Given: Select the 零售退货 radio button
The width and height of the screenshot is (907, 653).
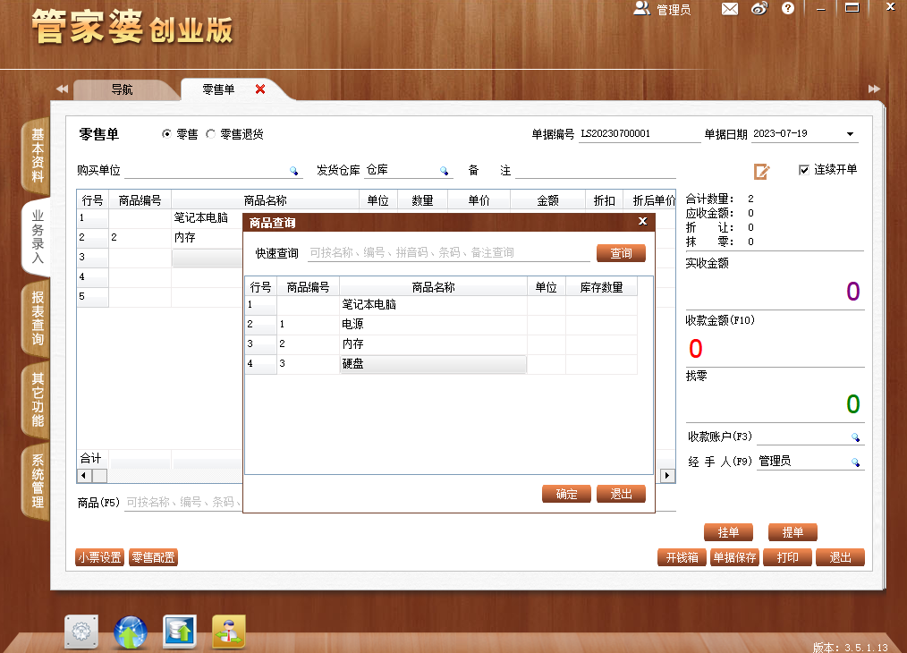Looking at the screenshot, I should (x=211, y=134).
